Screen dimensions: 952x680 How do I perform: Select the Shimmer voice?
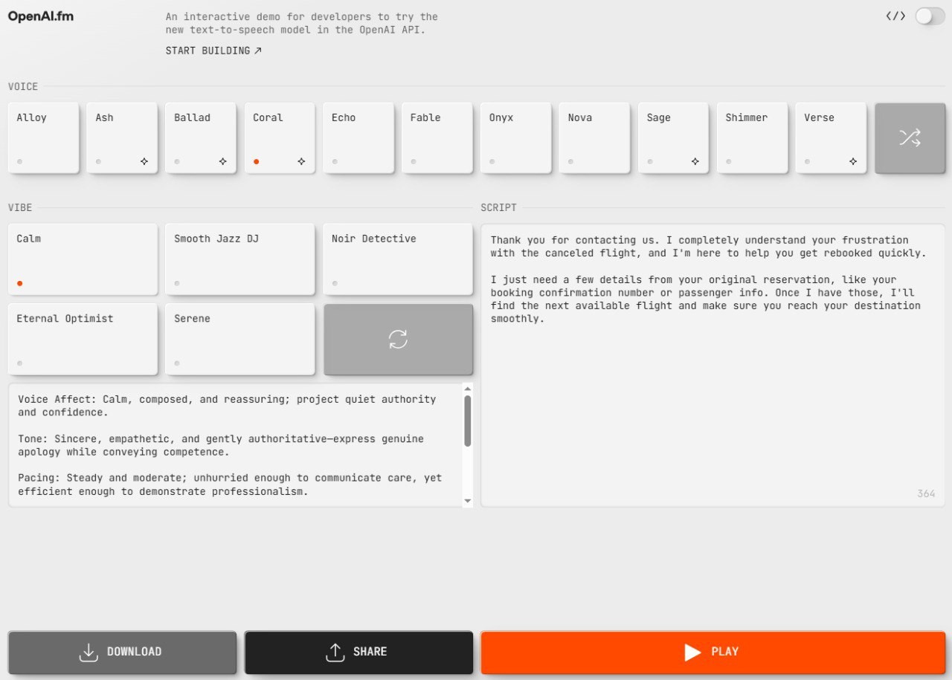pyautogui.click(x=753, y=137)
